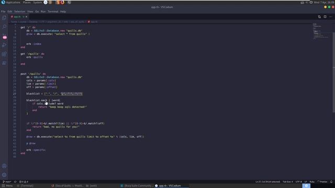Open the View menu
The image size is (335, 188).
(x=30, y=11)
